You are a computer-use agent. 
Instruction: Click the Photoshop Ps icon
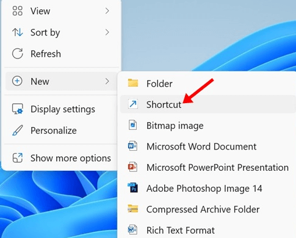coord(132,188)
